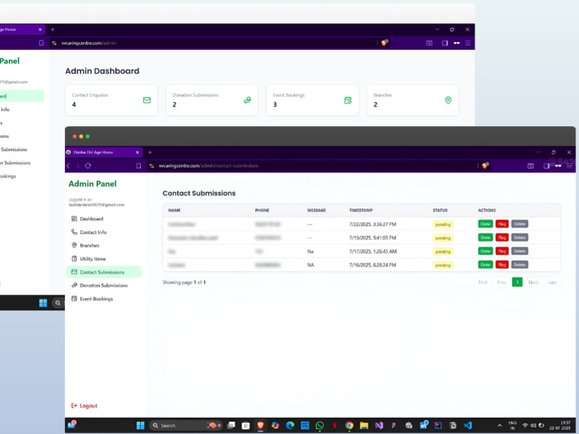Click the pending status in the 7/16/2025 row

pos(443,265)
